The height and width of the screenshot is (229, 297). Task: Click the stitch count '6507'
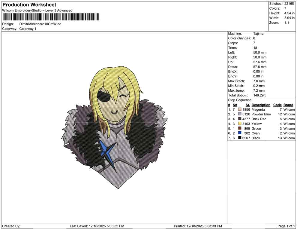pos(246,138)
